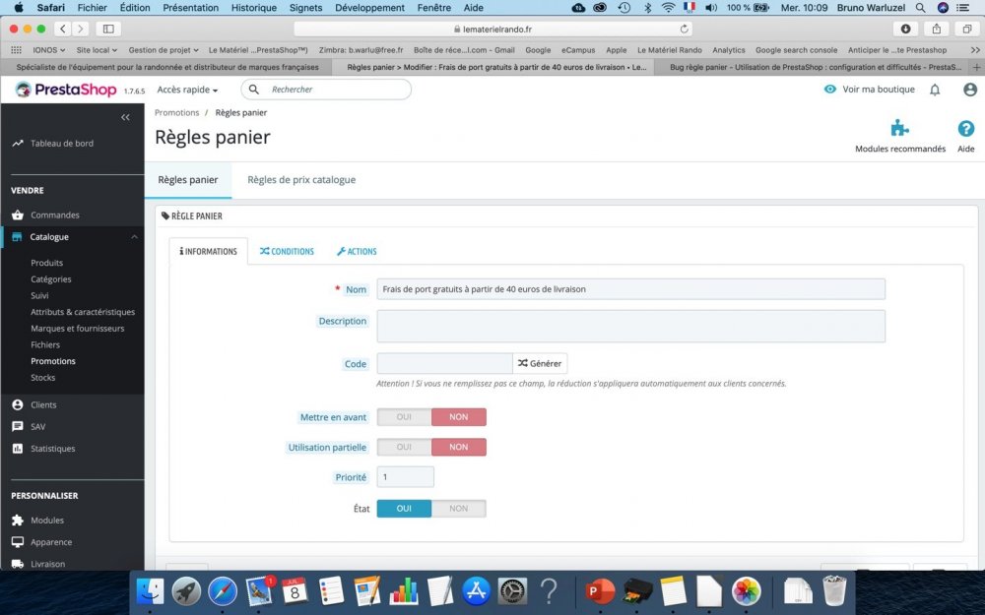Open Finder from the Dock
The height and width of the screenshot is (615, 985).
click(x=150, y=591)
